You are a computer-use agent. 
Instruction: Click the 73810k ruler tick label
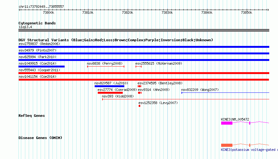pyautogui.click(x=88, y=12)
